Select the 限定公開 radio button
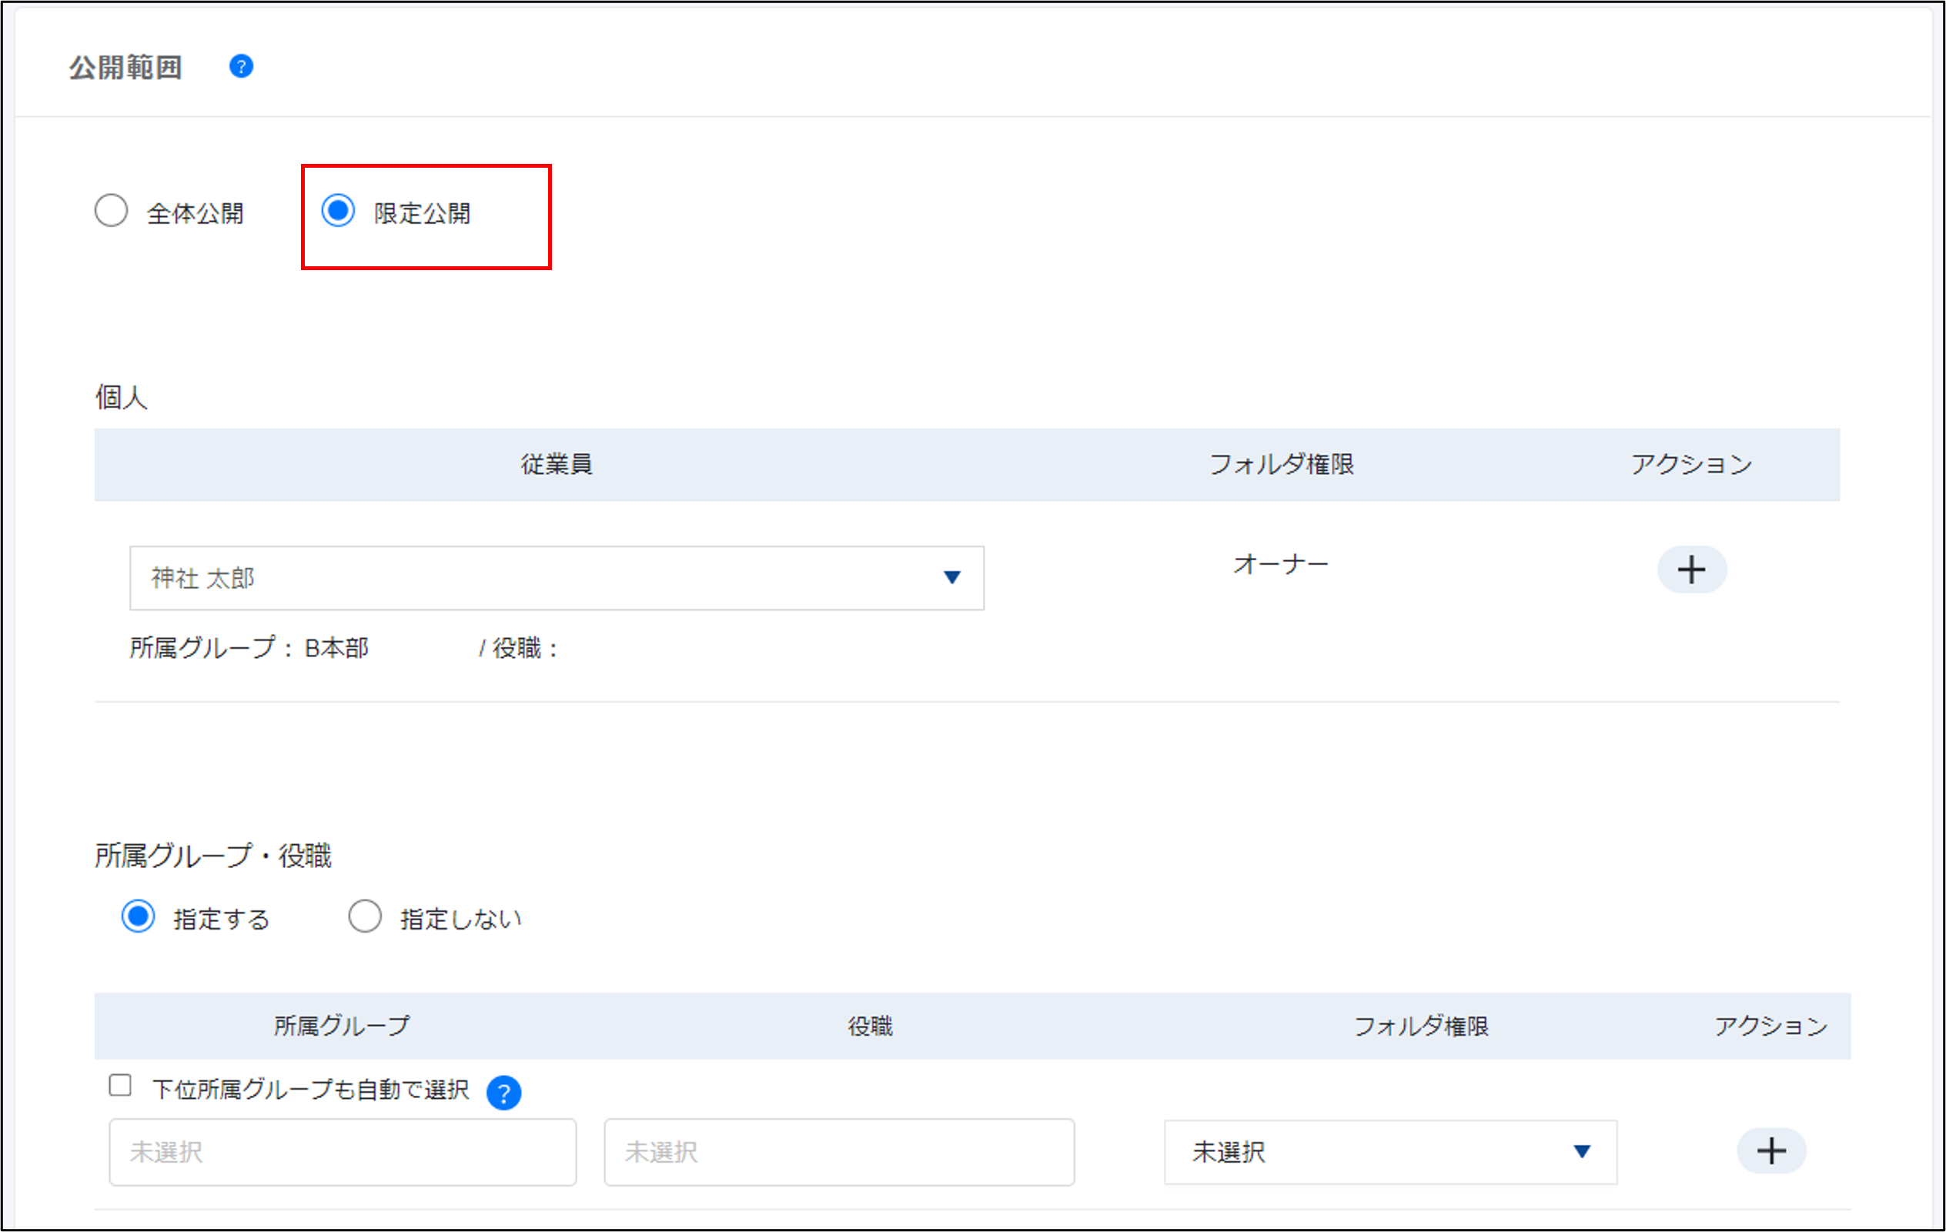This screenshot has width=1946, height=1232. pyautogui.click(x=338, y=212)
